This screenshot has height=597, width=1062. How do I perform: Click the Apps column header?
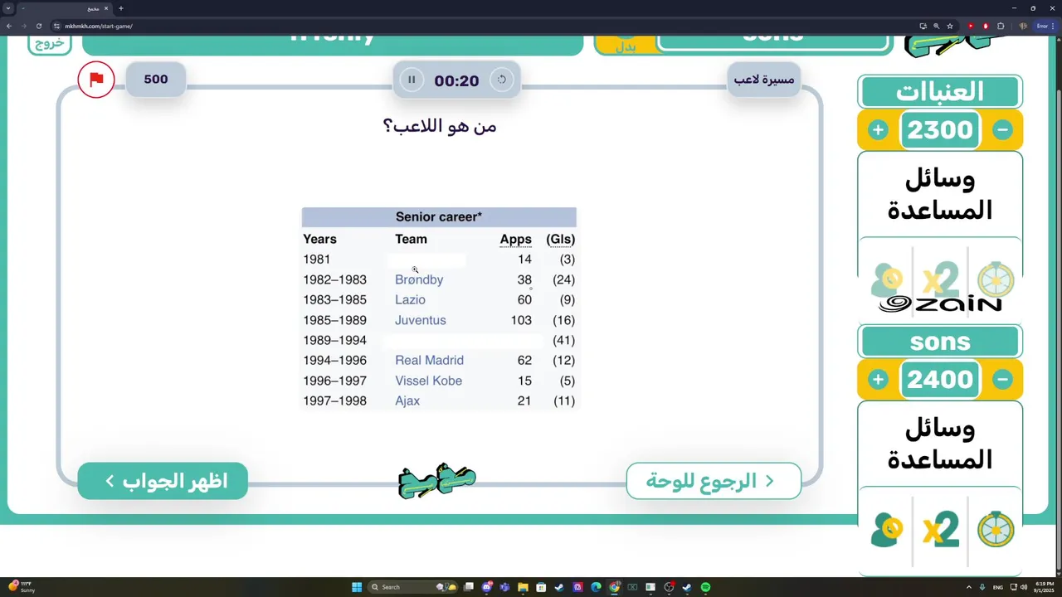[x=515, y=240]
